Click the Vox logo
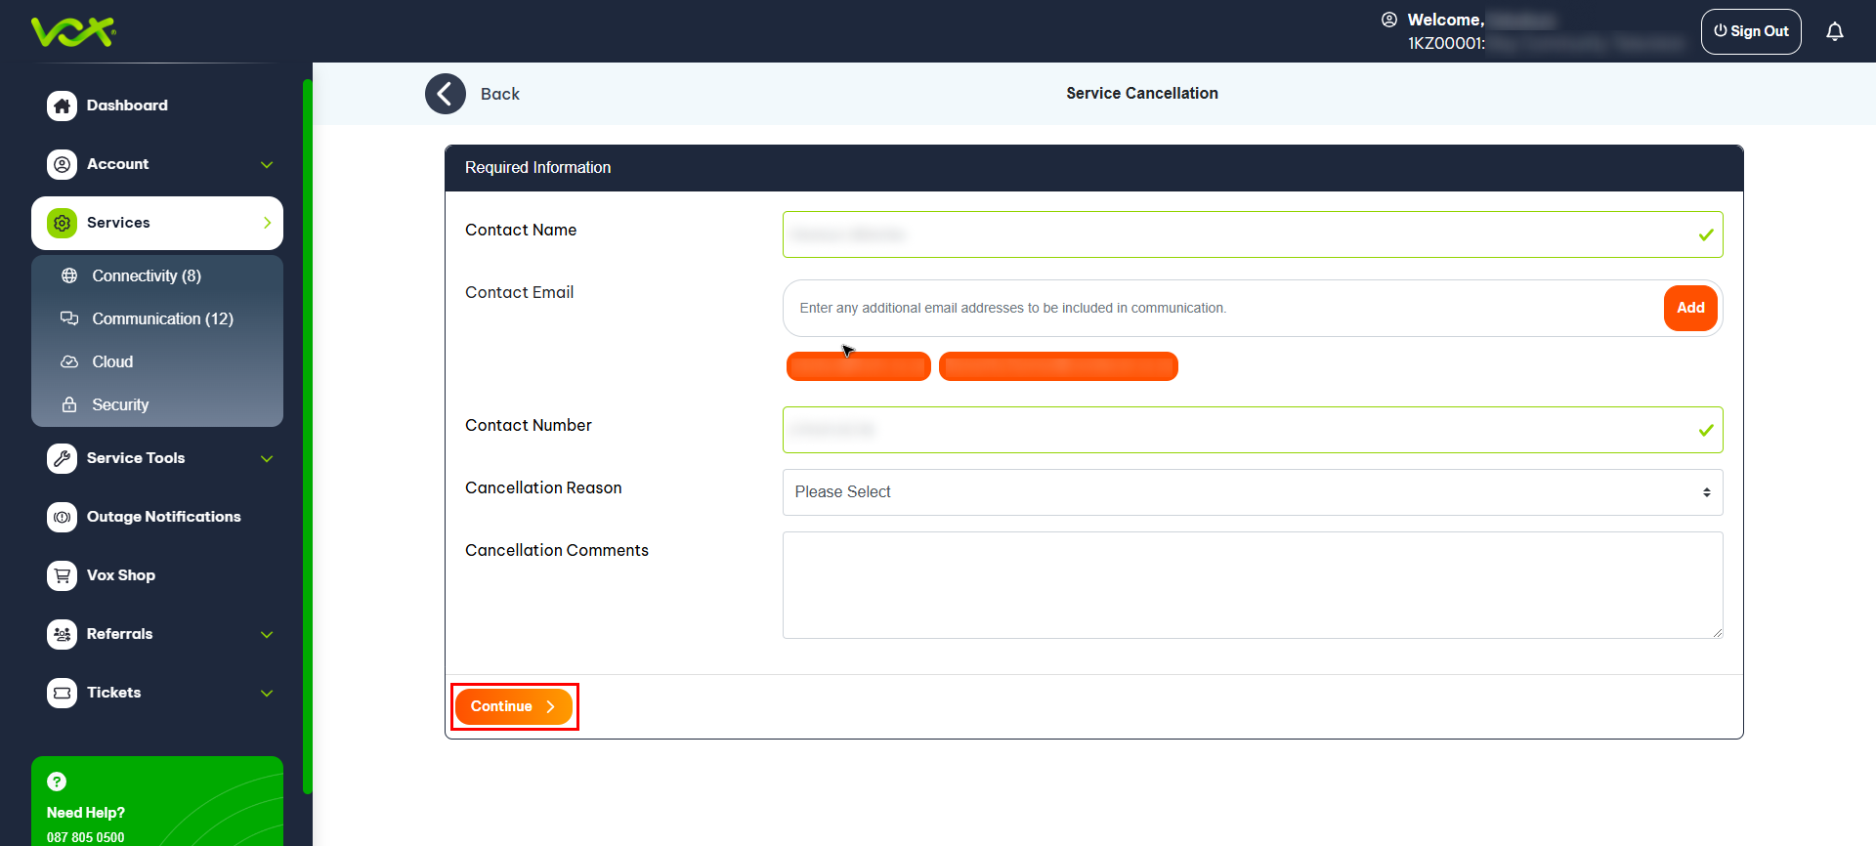Viewport: 1876px width, 846px height. pos(73,32)
